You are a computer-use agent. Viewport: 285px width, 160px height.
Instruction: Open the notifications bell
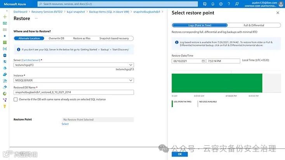[x=213, y=4]
